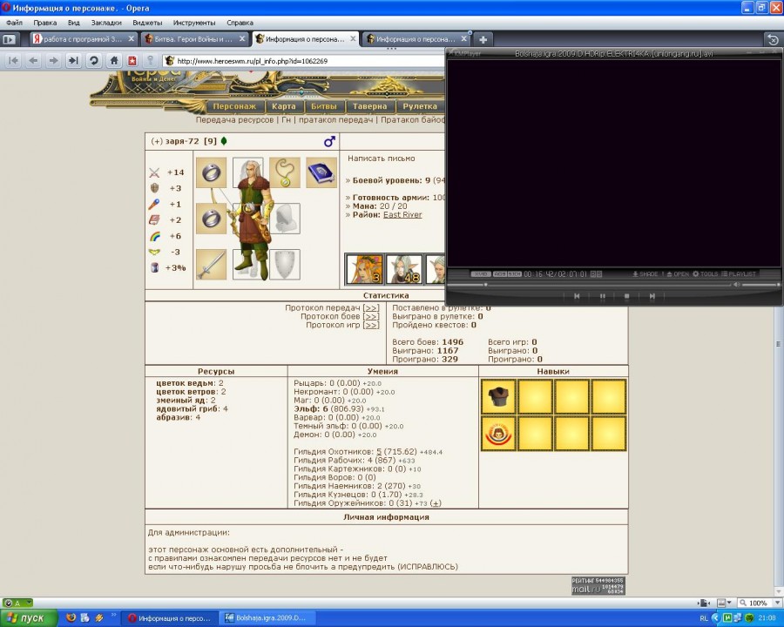Click the empty shield slot

click(285, 265)
